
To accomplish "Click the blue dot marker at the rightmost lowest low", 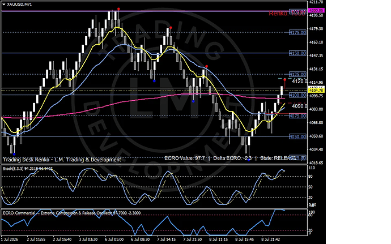I will tap(249, 160).
